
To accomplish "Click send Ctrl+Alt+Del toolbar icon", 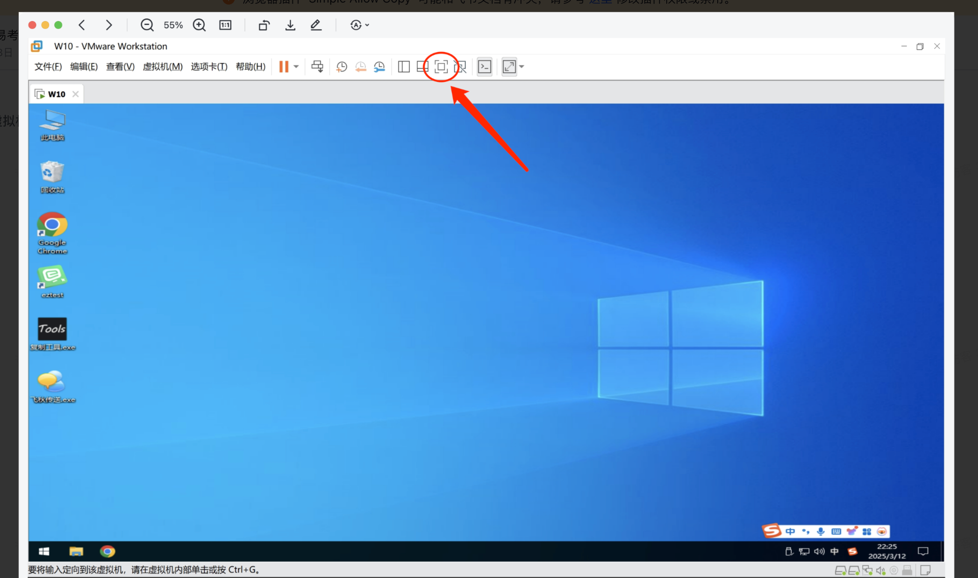I will point(317,67).
